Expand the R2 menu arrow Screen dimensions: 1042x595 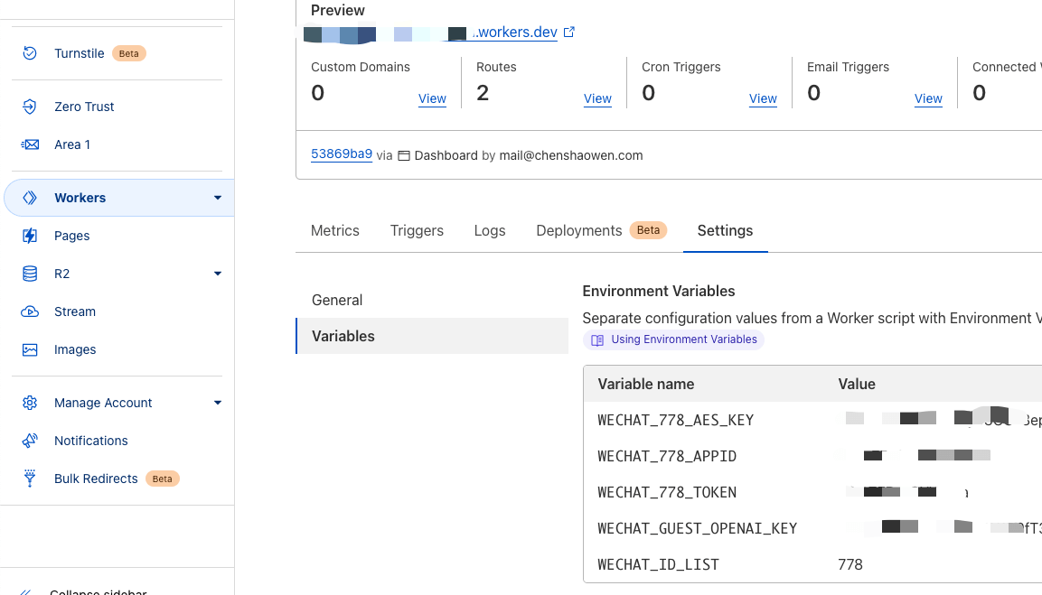[x=217, y=274]
